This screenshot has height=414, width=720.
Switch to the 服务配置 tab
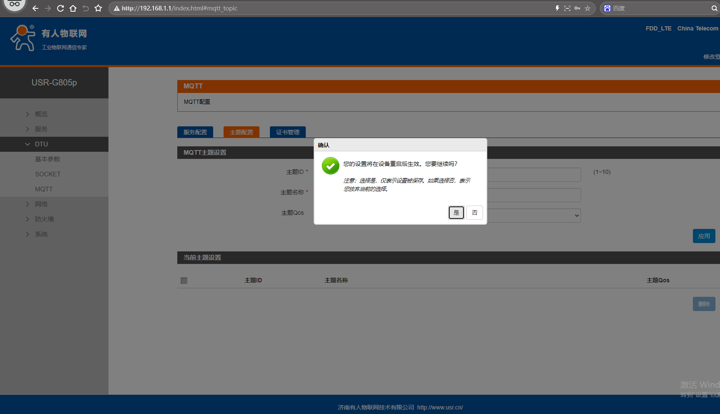point(195,132)
